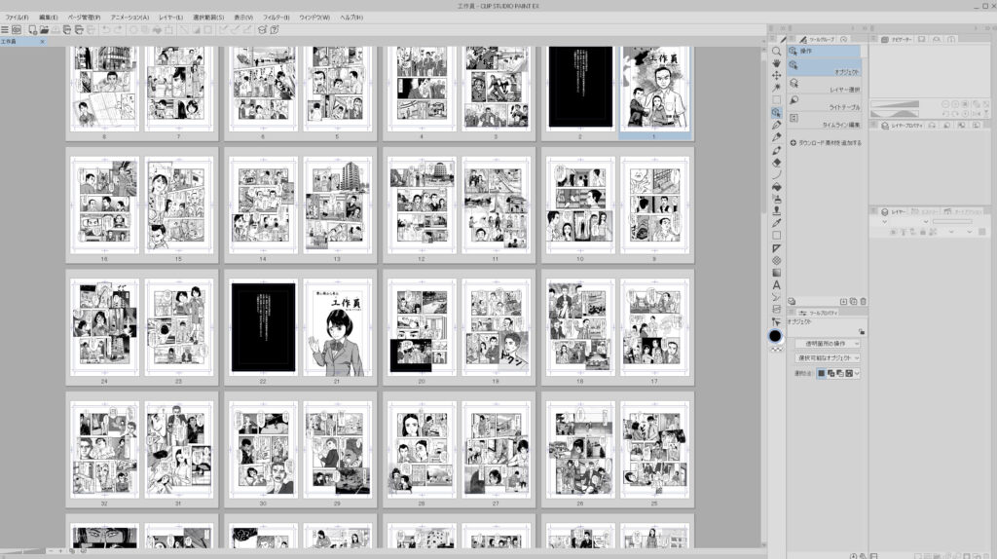Toggle the second selection mode button

pyautogui.click(x=831, y=373)
